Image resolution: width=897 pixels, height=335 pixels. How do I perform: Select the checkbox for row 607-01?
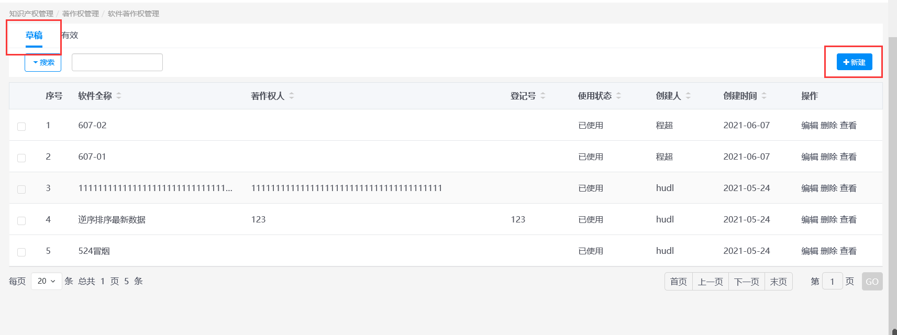tap(21, 158)
